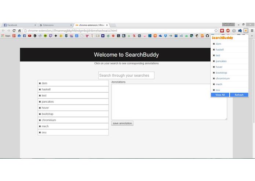Click the forward navigation arrow
The width and height of the screenshot is (255, 181).
(8, 30)
